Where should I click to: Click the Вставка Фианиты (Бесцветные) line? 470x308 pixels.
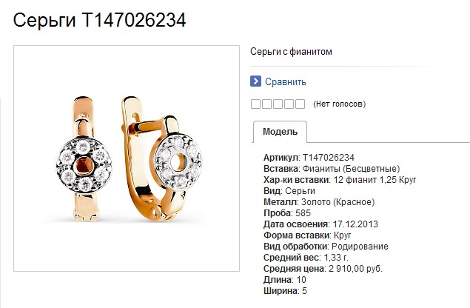point(332,169)
